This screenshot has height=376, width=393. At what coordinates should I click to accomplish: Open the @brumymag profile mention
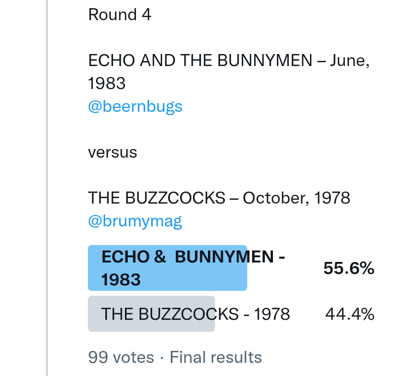click(x=135, y=221)
